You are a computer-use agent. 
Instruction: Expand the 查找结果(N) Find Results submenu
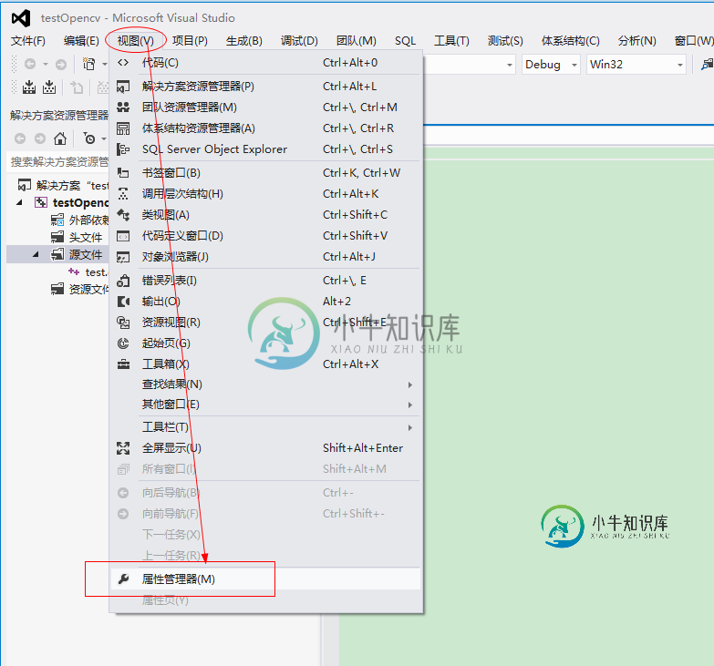[264, 384]
